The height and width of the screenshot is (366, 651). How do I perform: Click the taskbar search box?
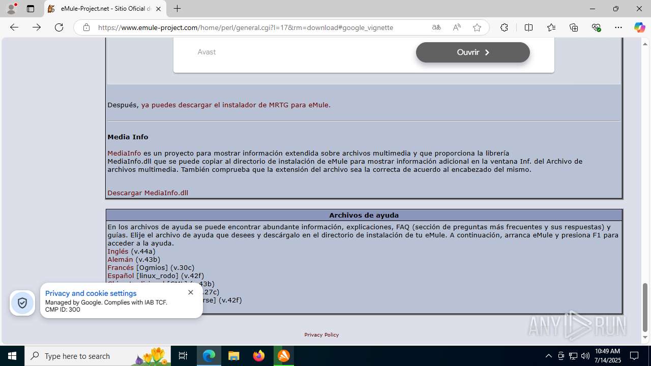tap(98, 356)
